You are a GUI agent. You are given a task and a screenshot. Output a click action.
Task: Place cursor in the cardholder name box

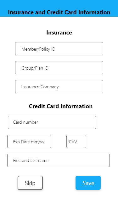(59, 160)
